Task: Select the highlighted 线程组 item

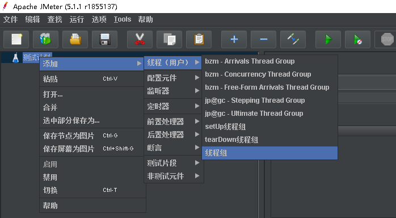Action: point(269,153)
